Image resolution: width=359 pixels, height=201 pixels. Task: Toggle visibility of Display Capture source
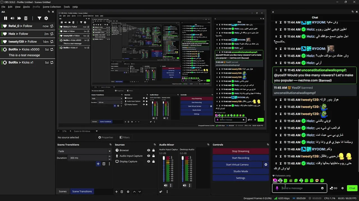149,161
